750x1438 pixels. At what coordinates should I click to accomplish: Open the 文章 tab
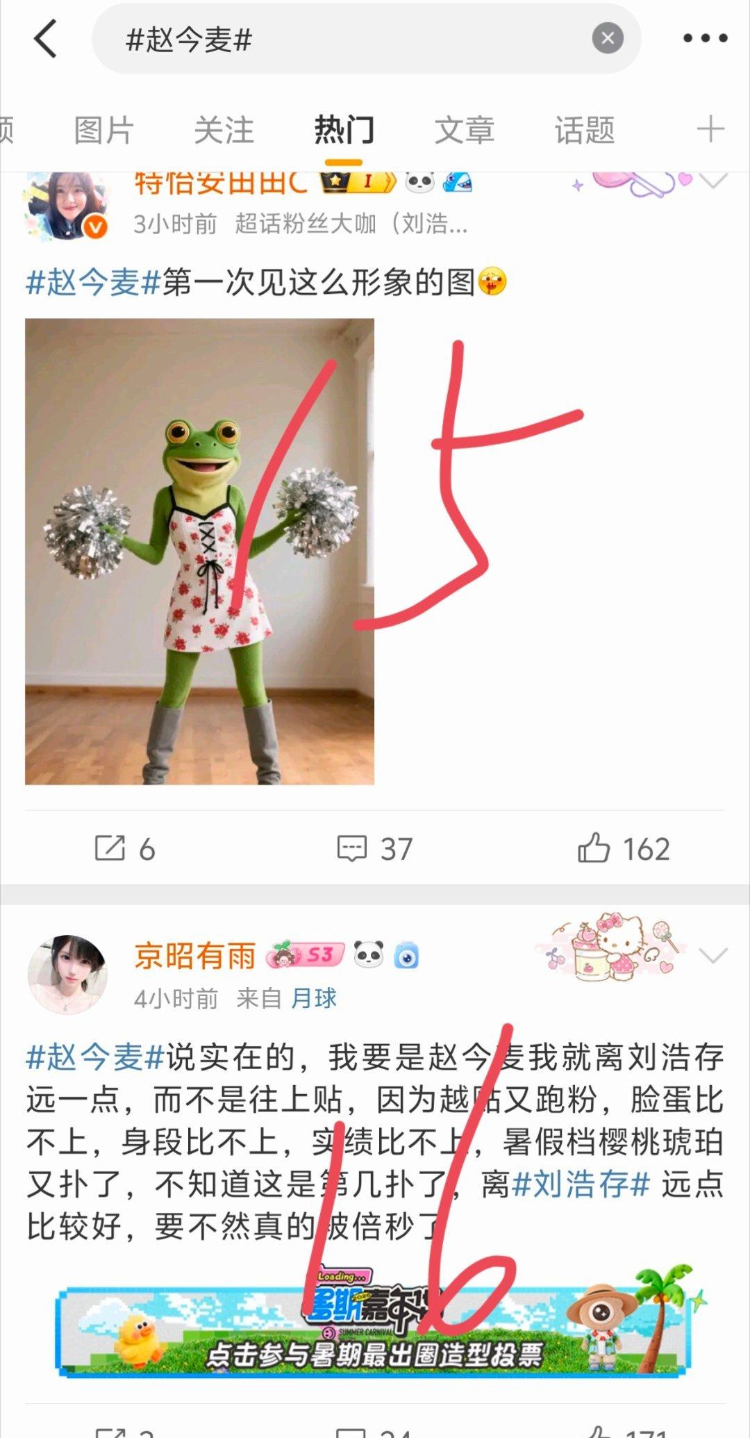pos(465,130)
